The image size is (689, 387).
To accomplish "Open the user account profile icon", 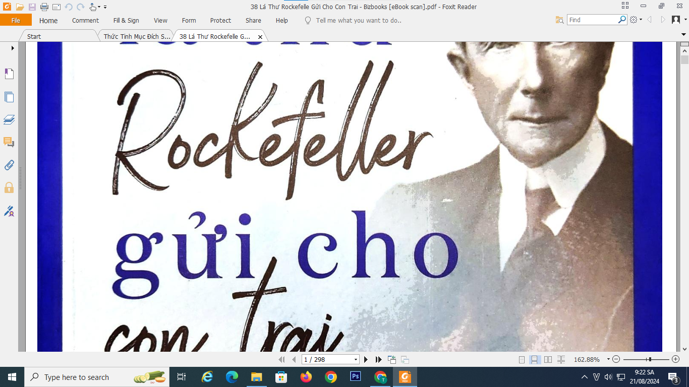I will (676, 20).
